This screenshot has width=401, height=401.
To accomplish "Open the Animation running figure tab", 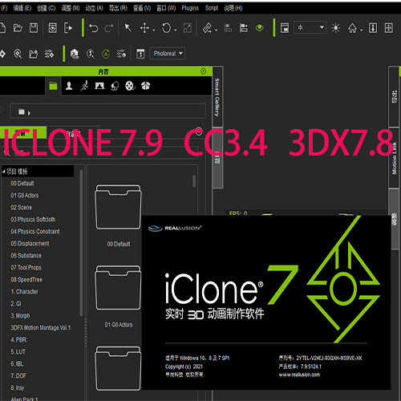I will click(x=84, y=86).
